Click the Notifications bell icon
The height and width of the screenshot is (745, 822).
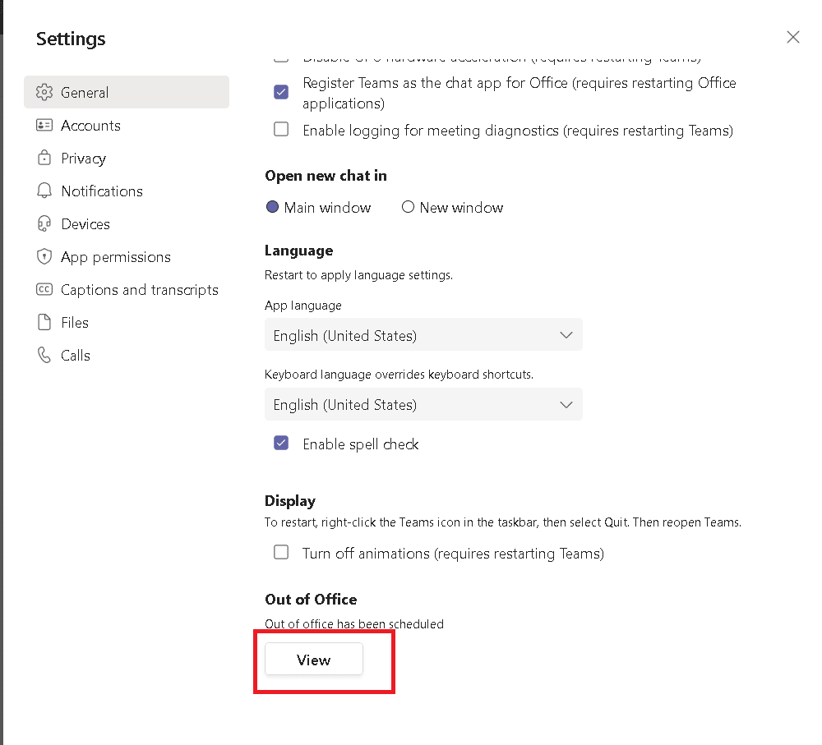click(44, 191)
